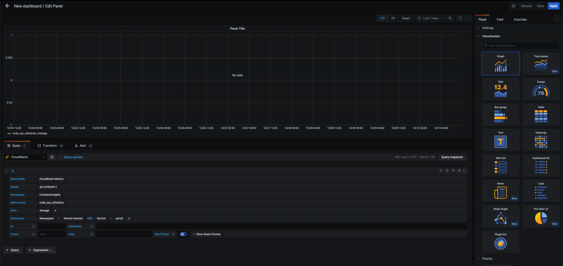
Task: Choose the Gauge visualization
Action: click(x=541, y=89)
